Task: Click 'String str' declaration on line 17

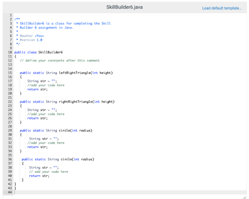Action: [x=42, y=81]
